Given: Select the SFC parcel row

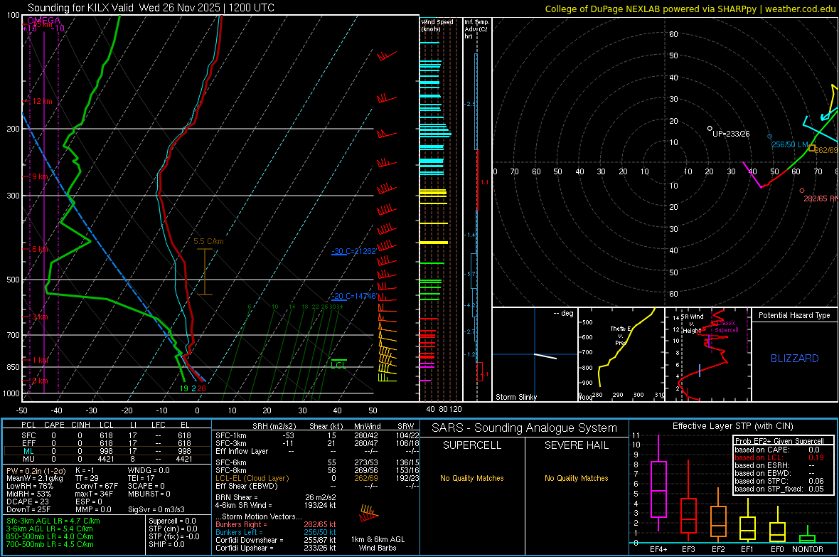Looking at the screenshot, I should point(107,435).
